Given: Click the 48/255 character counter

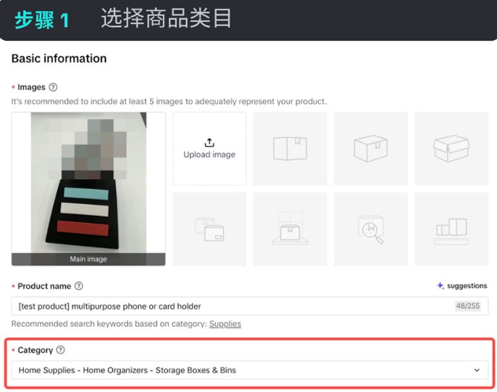Looking at the screenshot, I should click(468, 306).
